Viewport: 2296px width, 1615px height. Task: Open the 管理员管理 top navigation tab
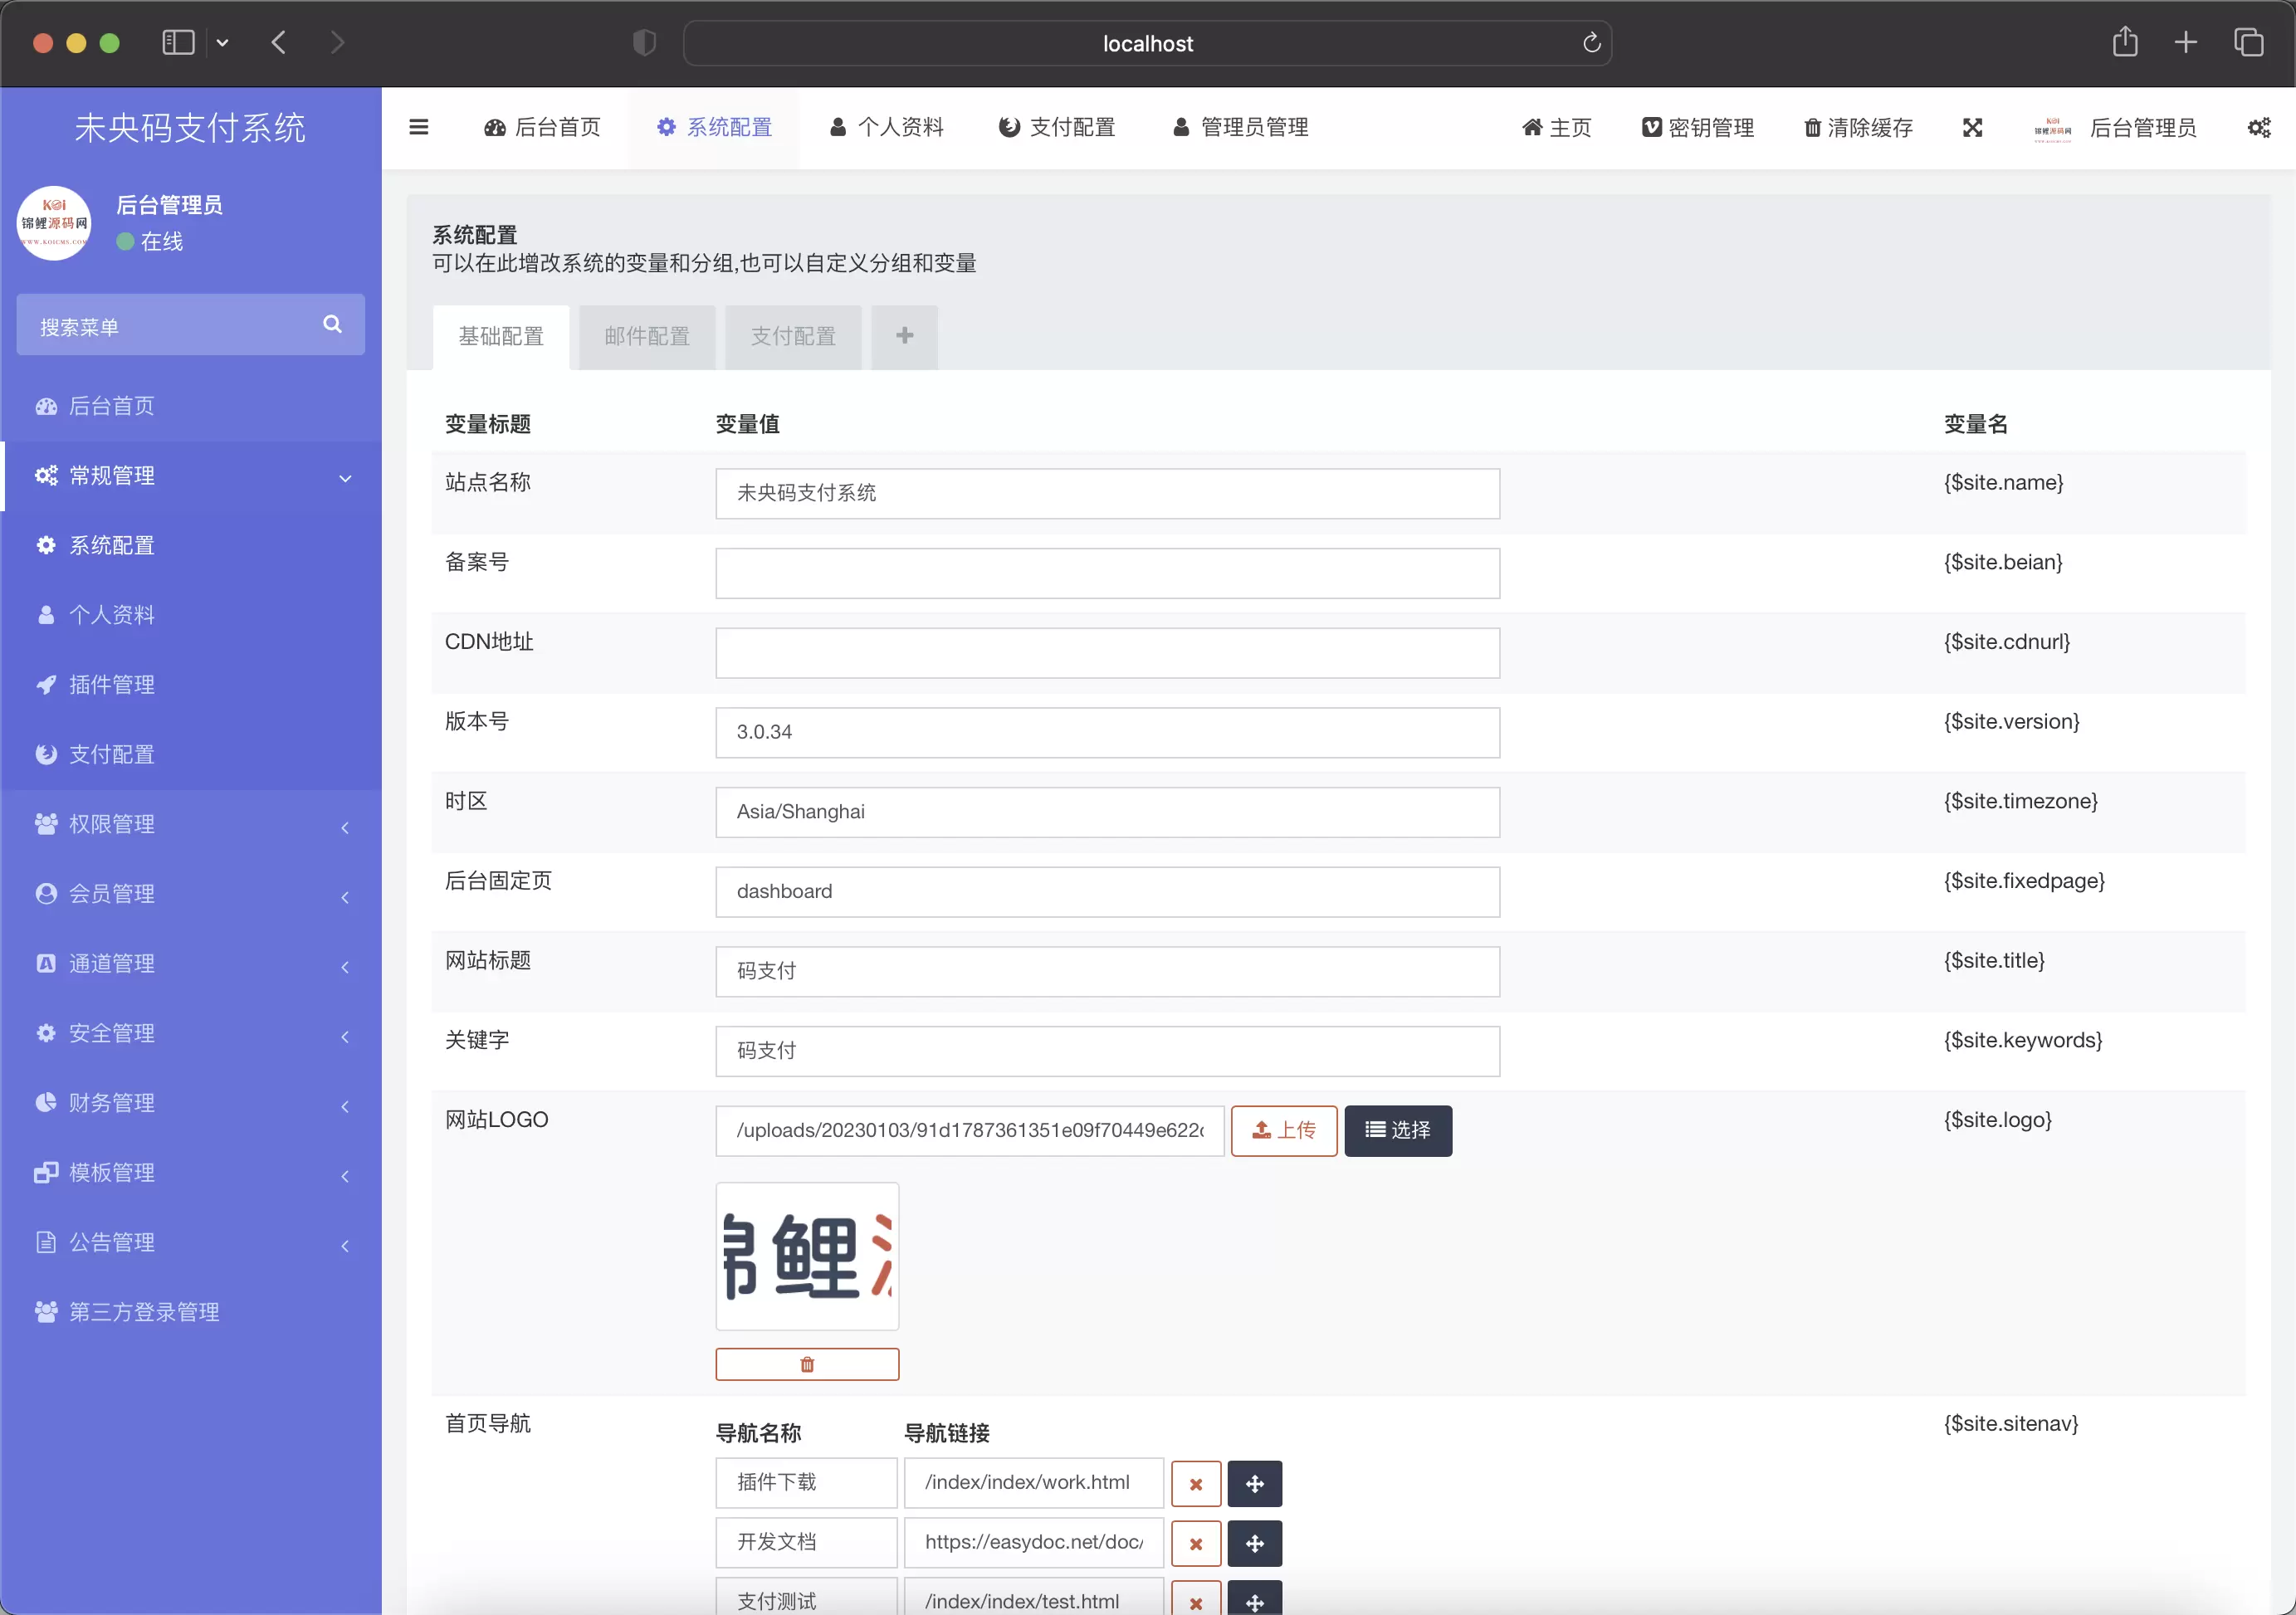[1240, 127]
